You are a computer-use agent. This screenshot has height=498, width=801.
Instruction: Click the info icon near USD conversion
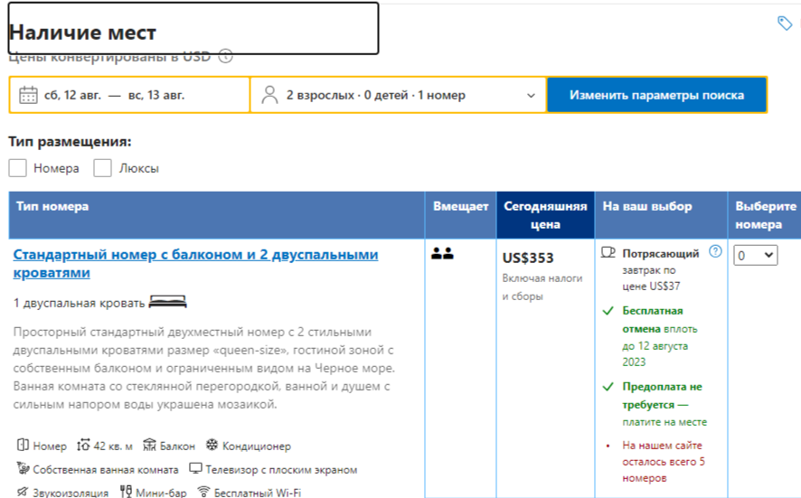[225, 56]
